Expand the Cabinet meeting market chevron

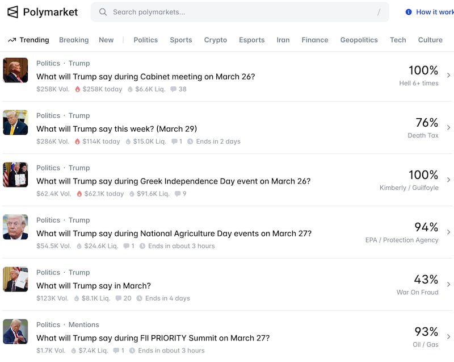tap(448, 76)
